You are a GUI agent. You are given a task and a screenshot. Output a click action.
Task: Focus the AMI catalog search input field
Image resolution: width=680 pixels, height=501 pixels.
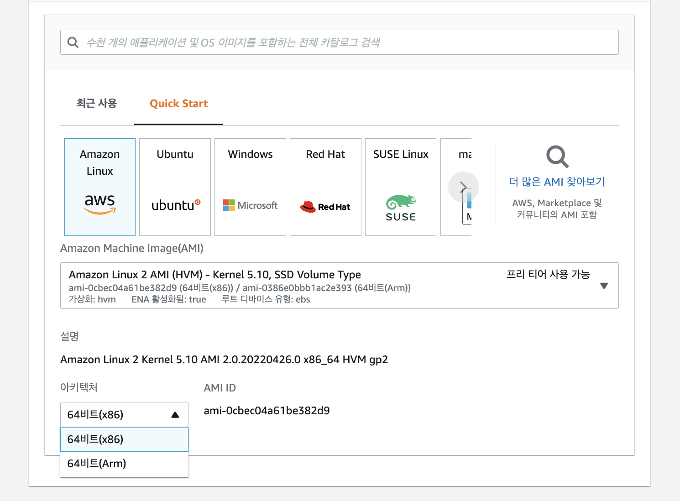click(x=339, y=42)
